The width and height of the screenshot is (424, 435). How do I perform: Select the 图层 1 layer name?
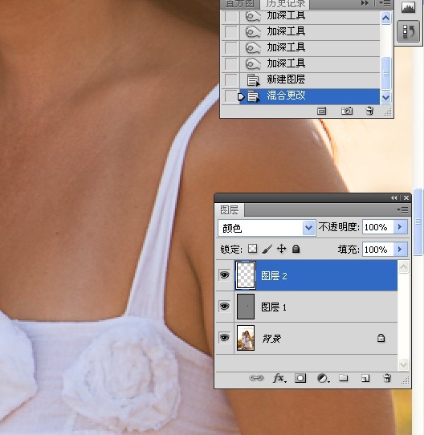coord(274,307)
